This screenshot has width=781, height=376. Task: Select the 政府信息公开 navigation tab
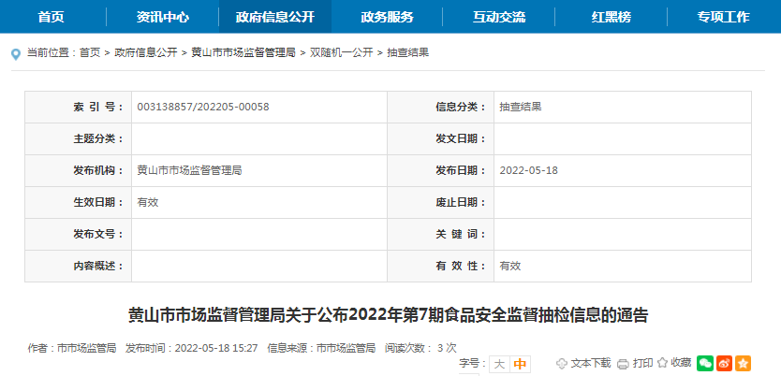tap(274, 17)
